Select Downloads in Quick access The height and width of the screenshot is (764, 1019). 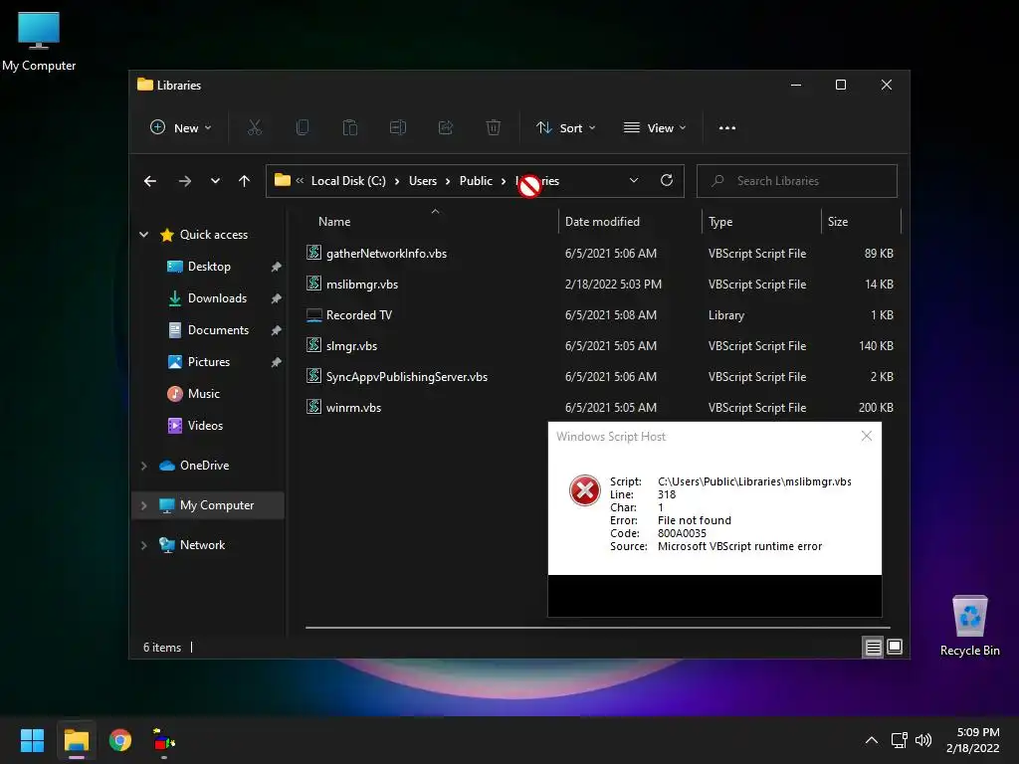[217, 298]
